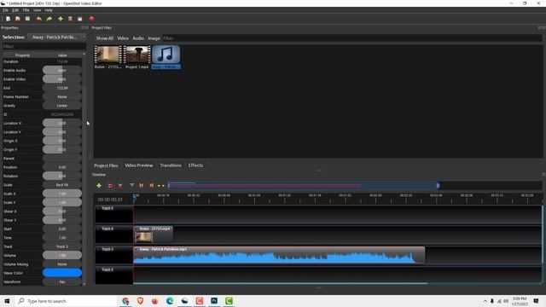
Task: Center timeline on playhead icon
Action: (x=161, y=186)
